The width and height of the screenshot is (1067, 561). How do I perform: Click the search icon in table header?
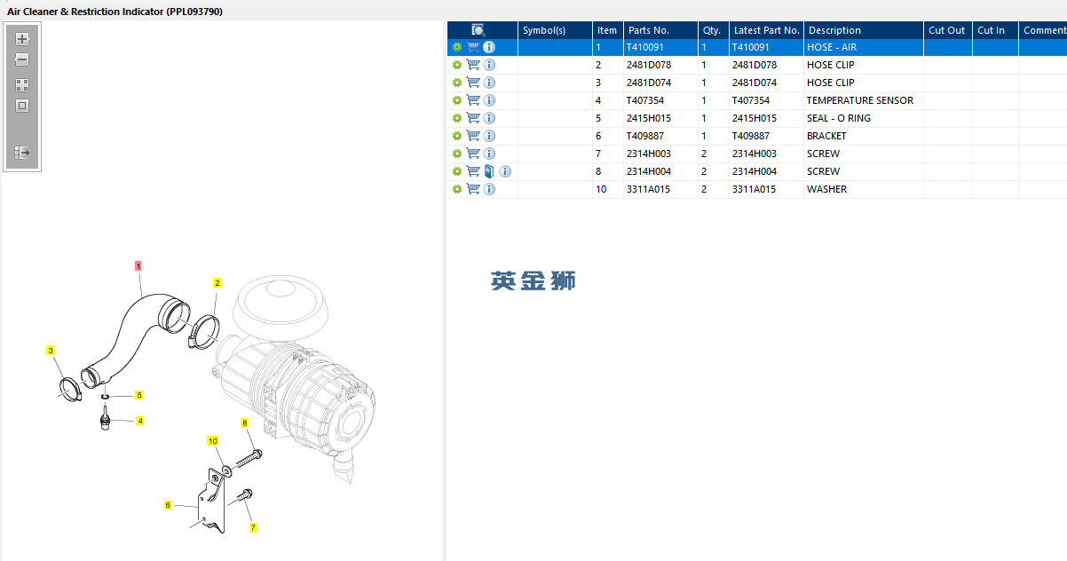tap(478, 30)
